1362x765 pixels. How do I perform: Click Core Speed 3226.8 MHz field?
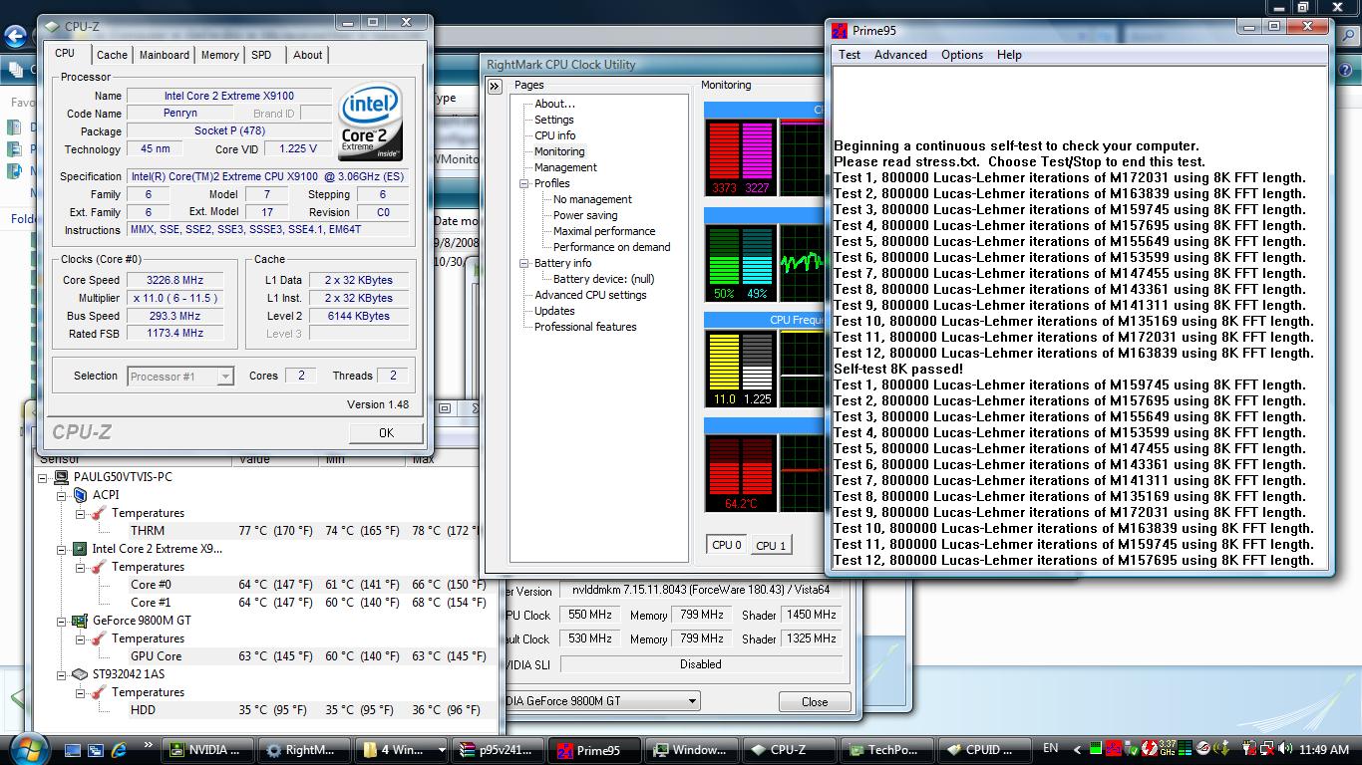(x=174, y=280)
